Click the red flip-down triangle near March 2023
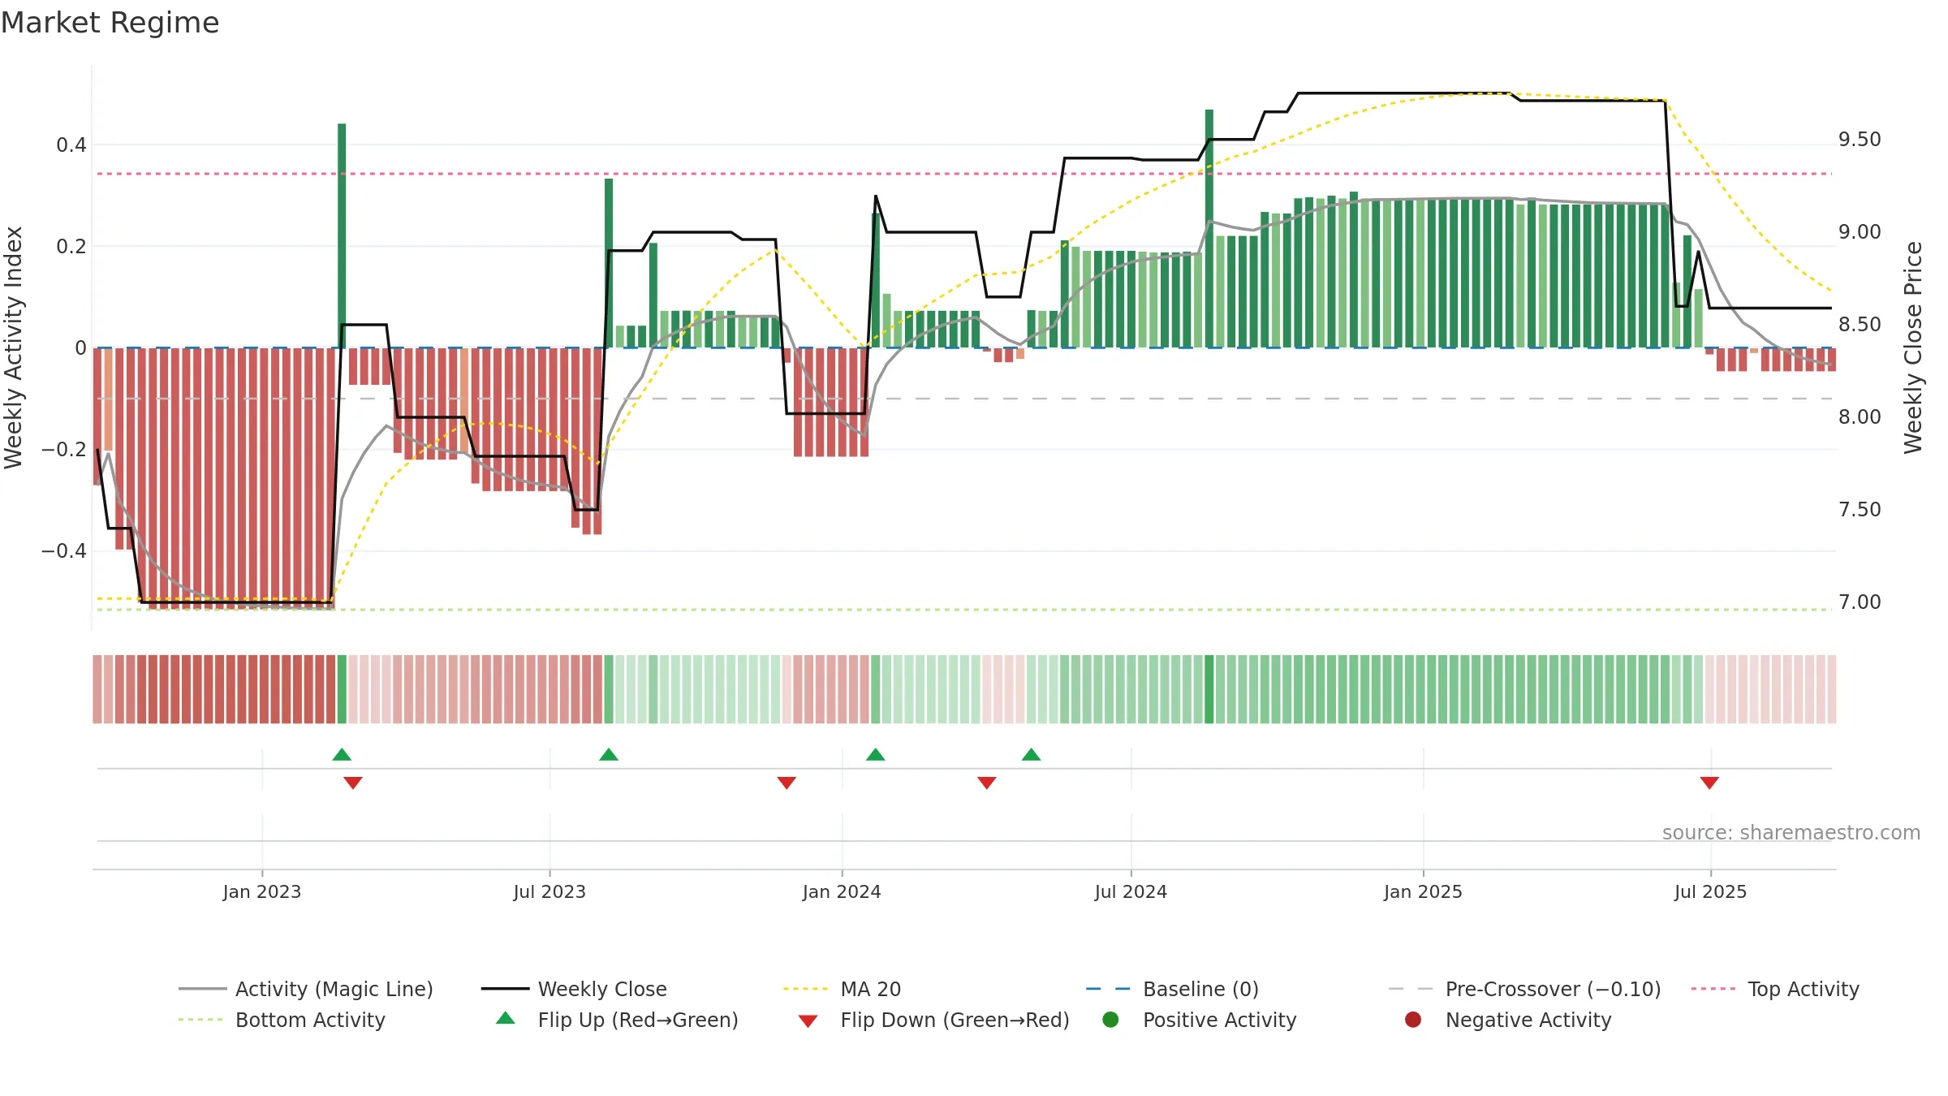The image size is (1948, 1096). coord(353,783)
